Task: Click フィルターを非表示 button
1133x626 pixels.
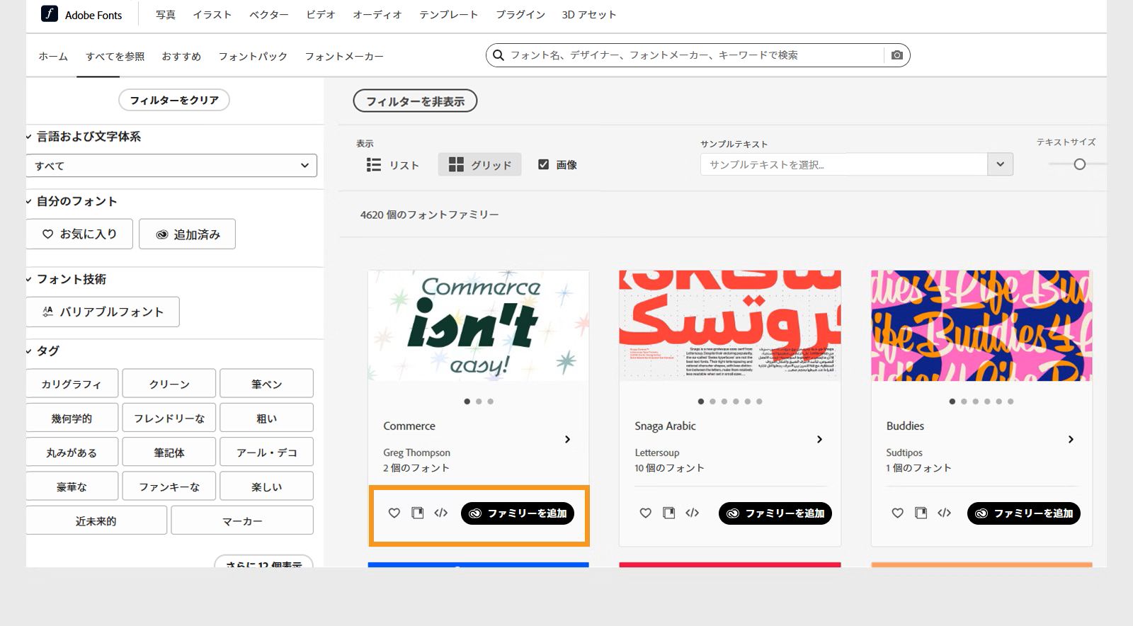Action: click(x=415, y=101)
